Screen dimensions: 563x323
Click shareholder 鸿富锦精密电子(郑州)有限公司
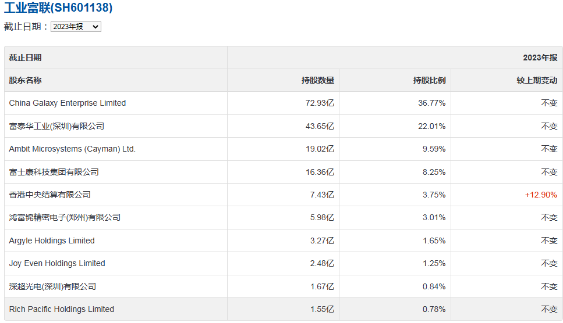(x=65, y=217)
